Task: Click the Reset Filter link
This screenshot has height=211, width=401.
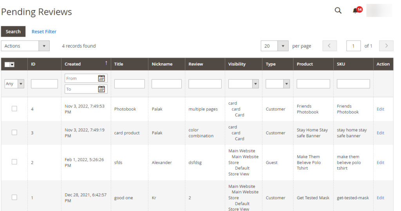Action: [x=44, y=32]
